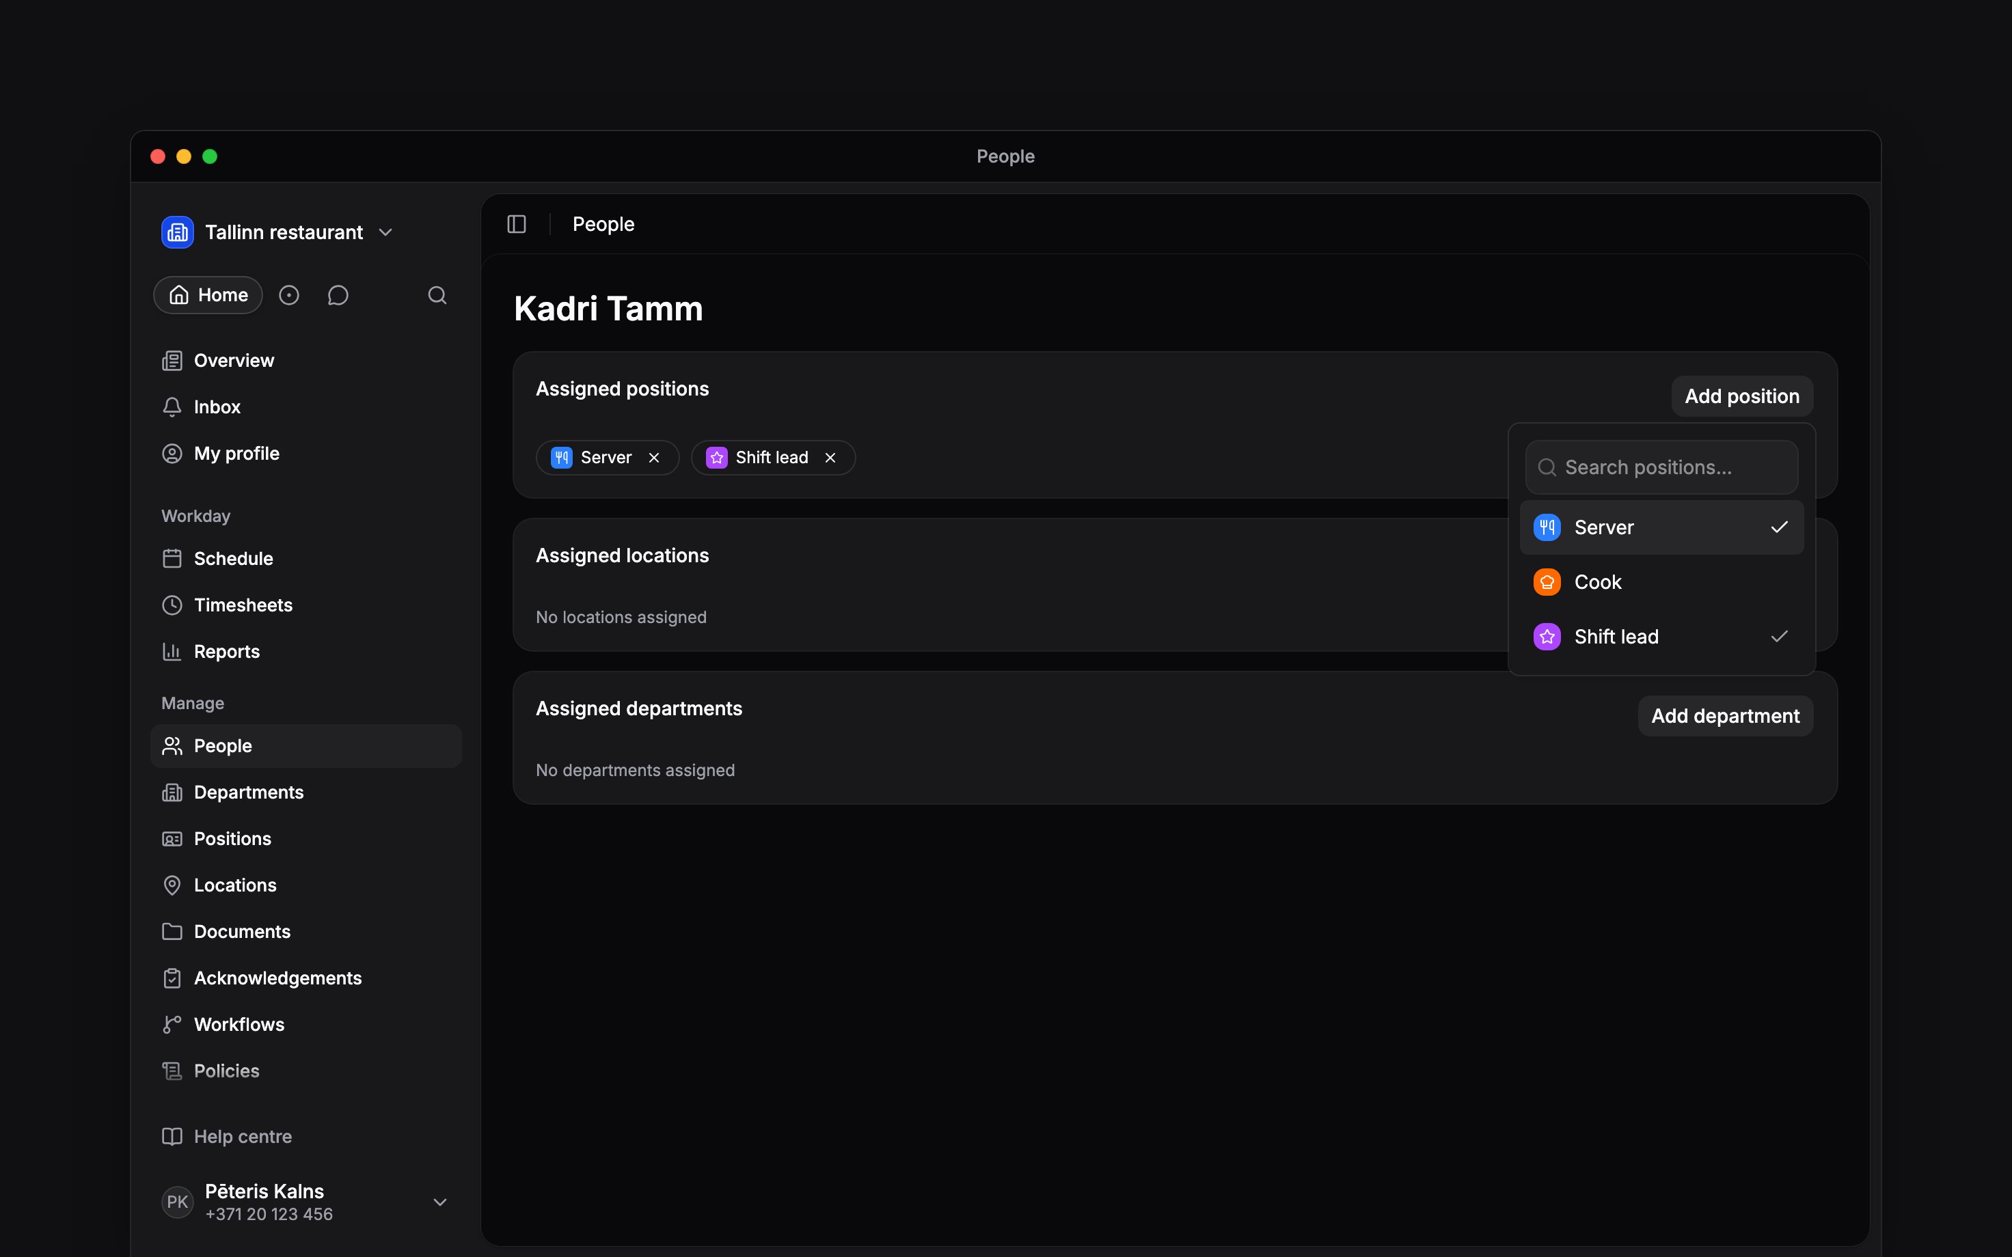Open My profile in the sidebar
Viewport: 2012px width, 1257px height.
305,454
